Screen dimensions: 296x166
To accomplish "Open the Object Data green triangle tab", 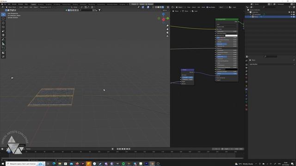I will click(x=247, y=102).
